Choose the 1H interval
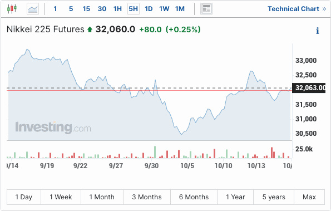Image resolution: width=331 pixels, height=211 pixels. pos(117,9)
